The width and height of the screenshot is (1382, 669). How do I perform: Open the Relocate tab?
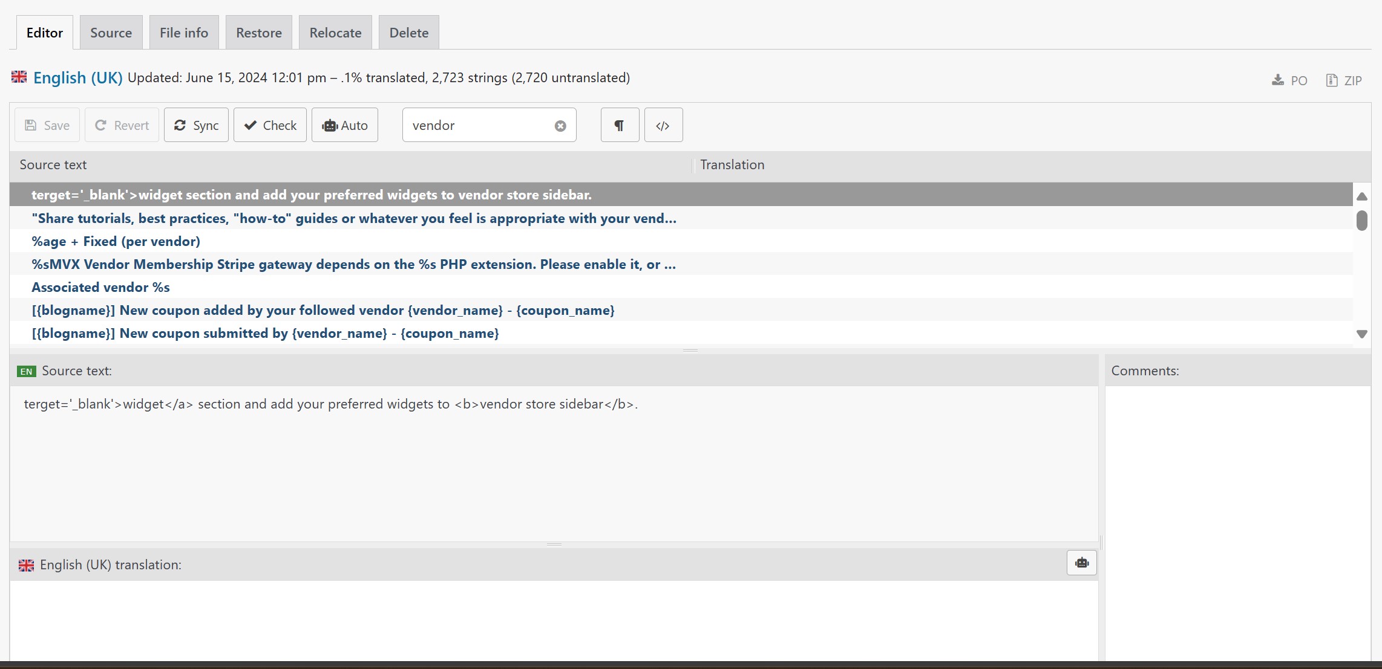pos(335,33)
